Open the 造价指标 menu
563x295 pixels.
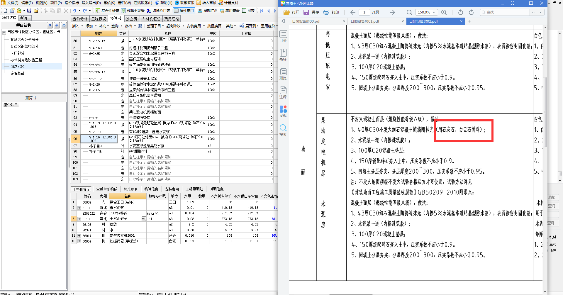[72, 3]
